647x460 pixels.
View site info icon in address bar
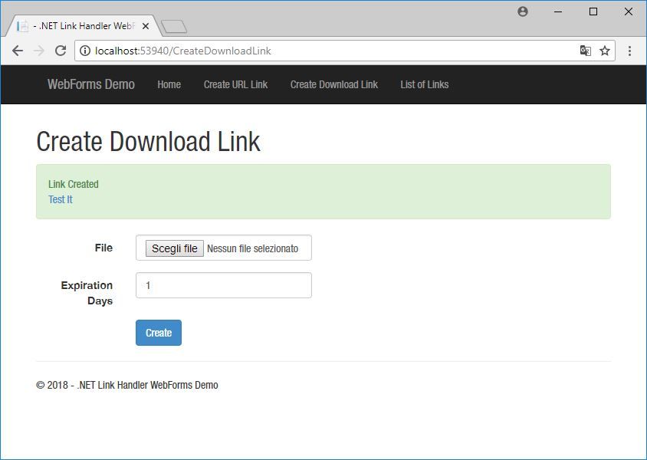(x=85, y=51)
